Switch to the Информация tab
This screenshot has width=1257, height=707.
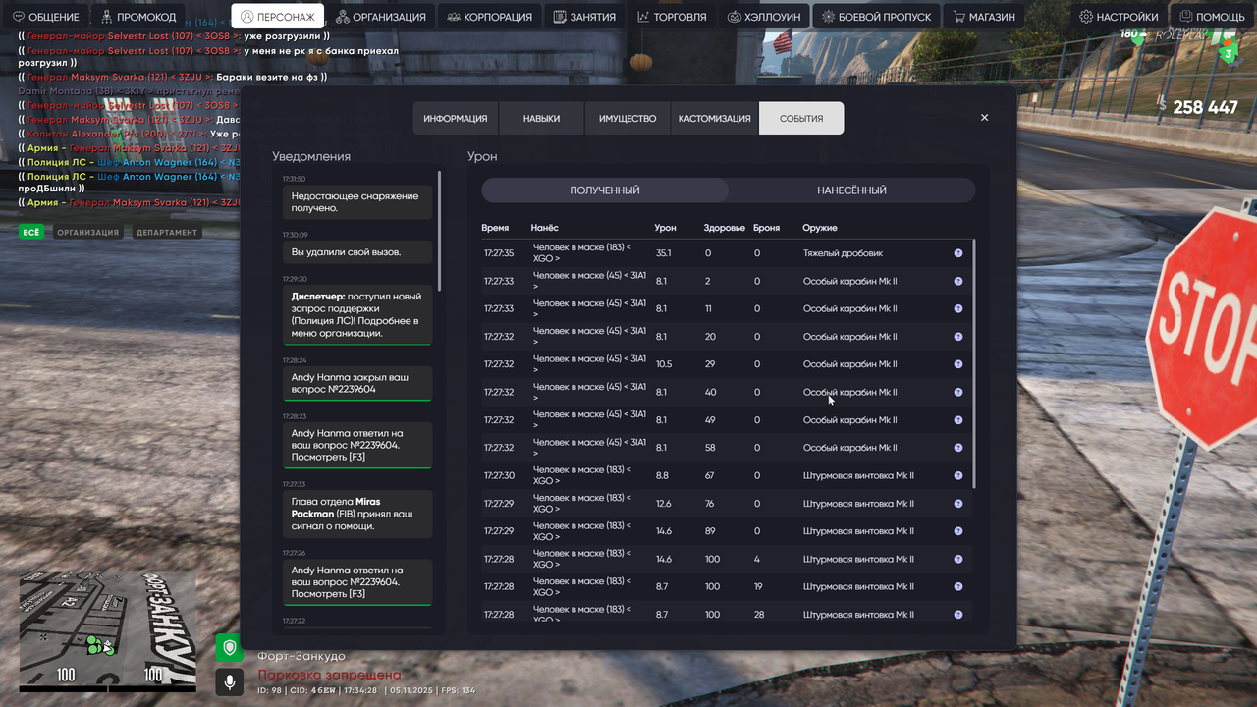(x=456, y=118)
